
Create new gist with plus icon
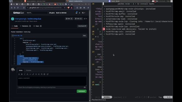[x=80, y=13]
